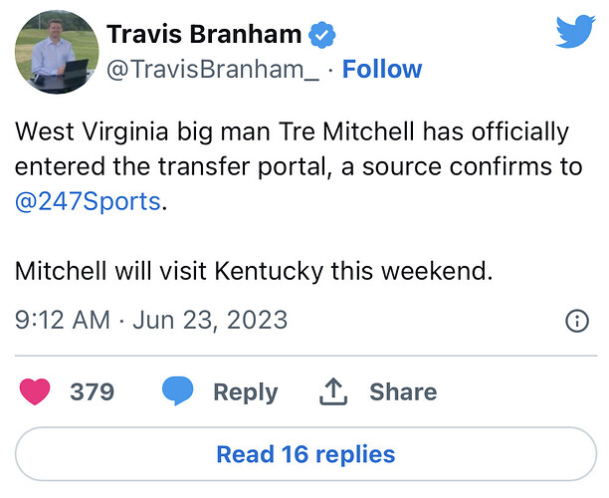Click the Jun 23, 2023 date

pos(209,321)
